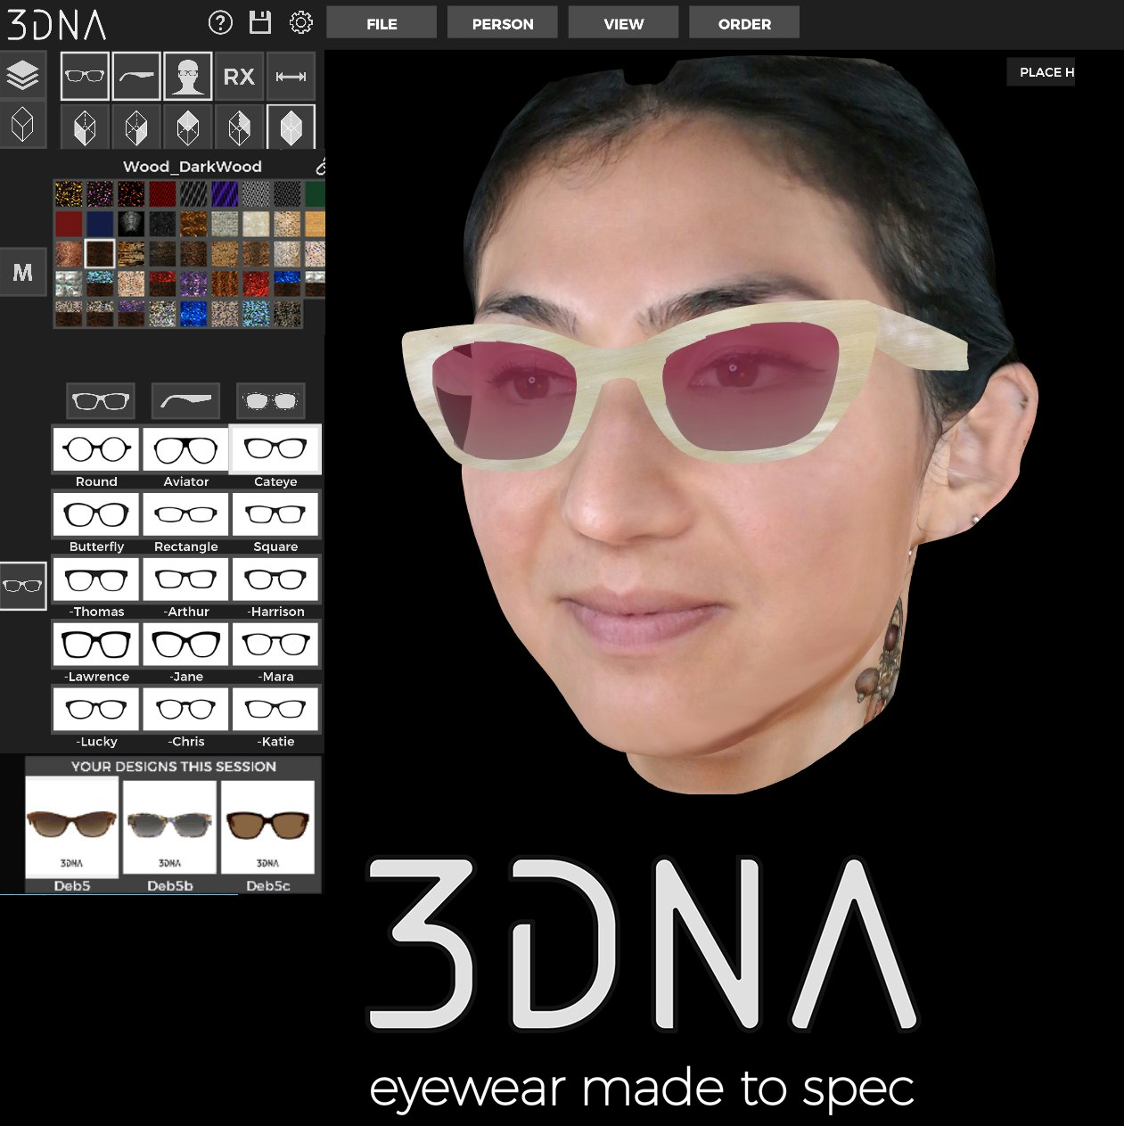
Task: Open the head model options
Action: tap(187, 76)
